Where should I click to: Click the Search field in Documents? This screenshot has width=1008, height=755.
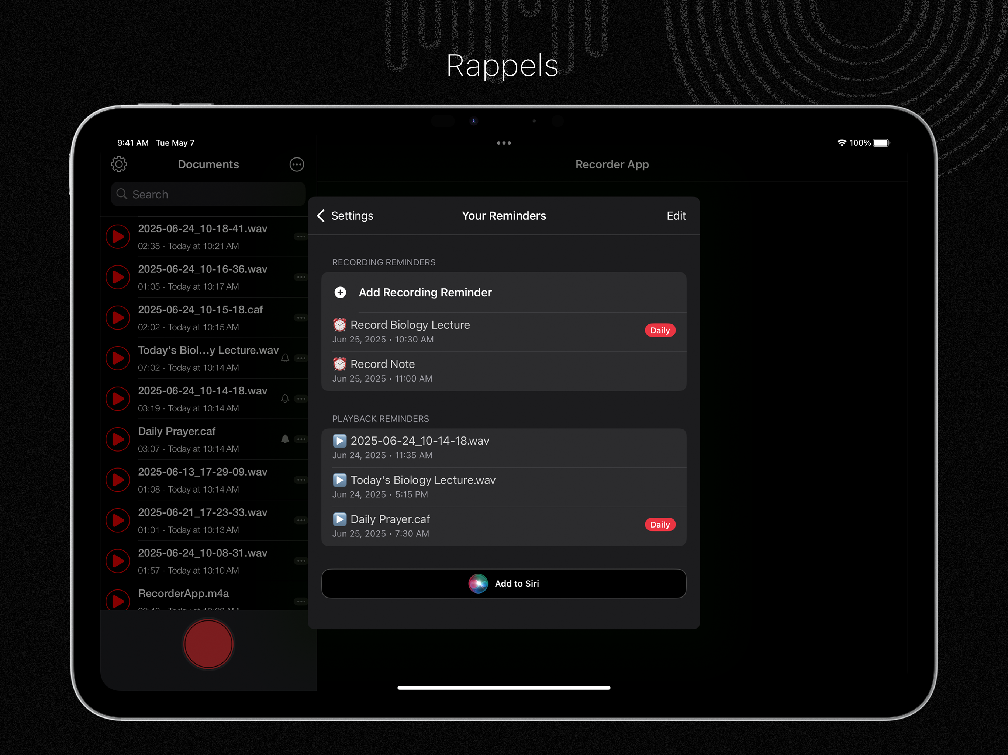[208, 194]
